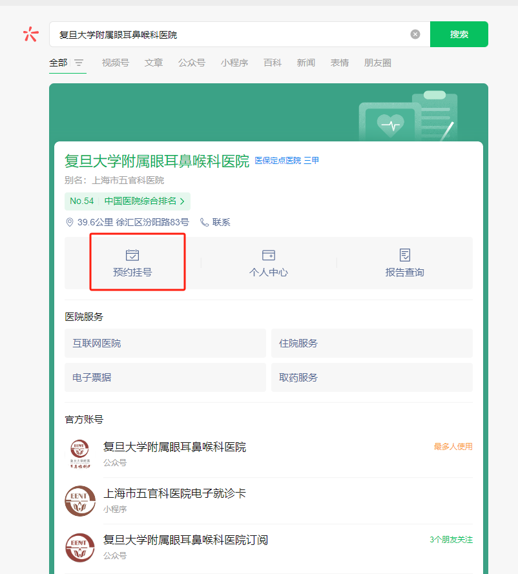Open the 电子票据 service

pyautogui.click(x=165, y=378)
